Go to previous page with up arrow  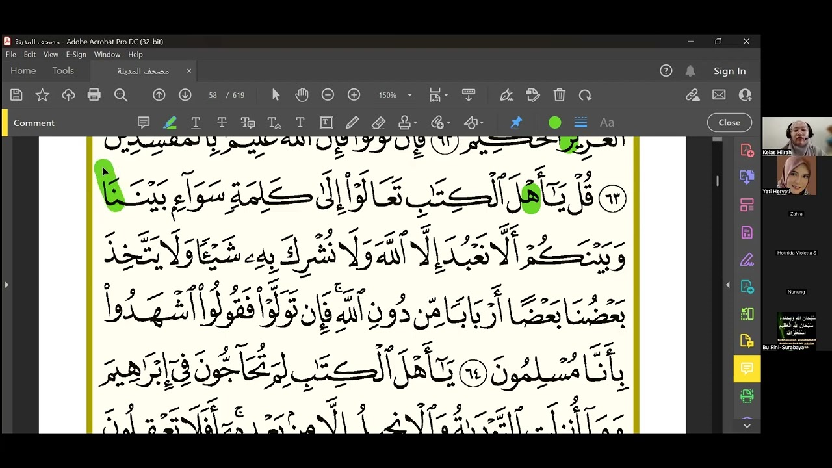(x=159, y=95)
